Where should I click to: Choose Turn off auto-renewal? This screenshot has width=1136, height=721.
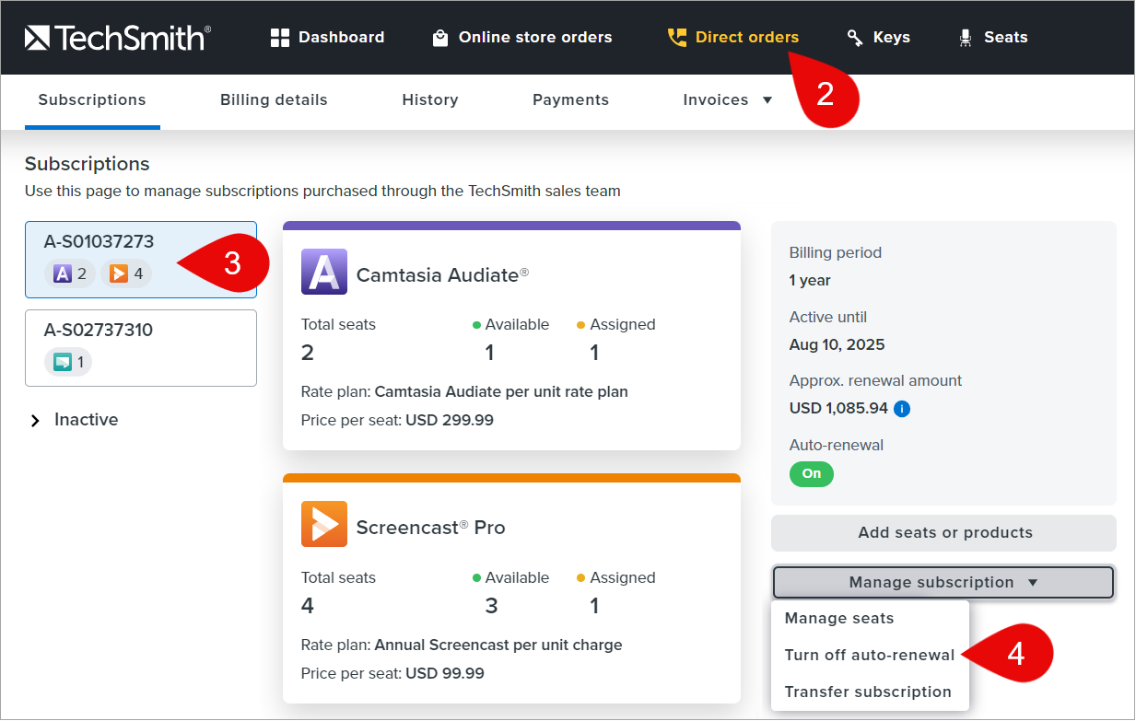870,656
